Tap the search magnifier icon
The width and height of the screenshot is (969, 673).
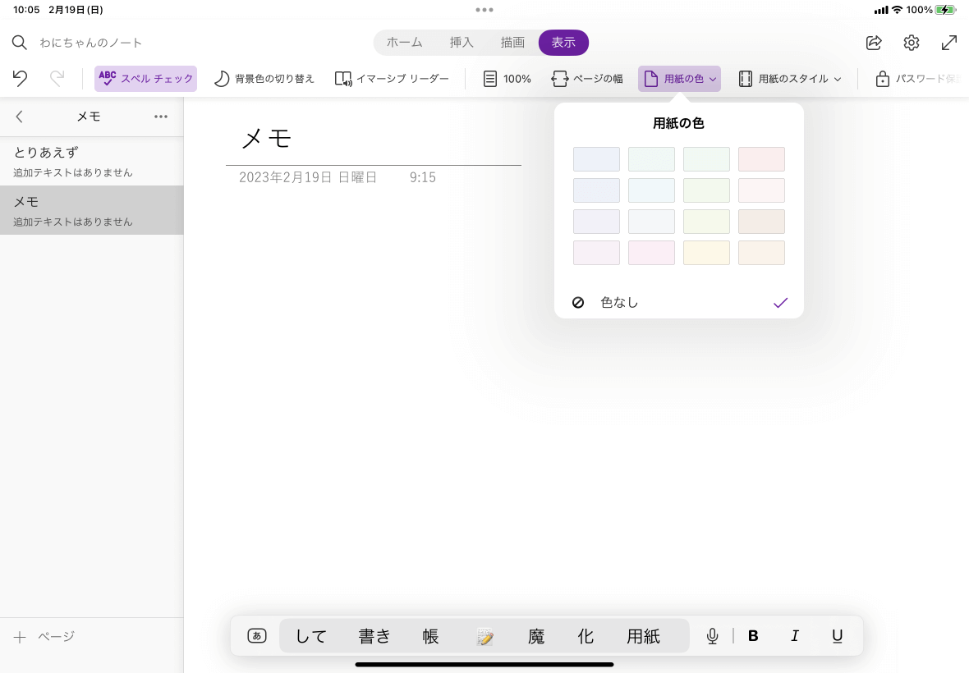[x=20, y=43]
